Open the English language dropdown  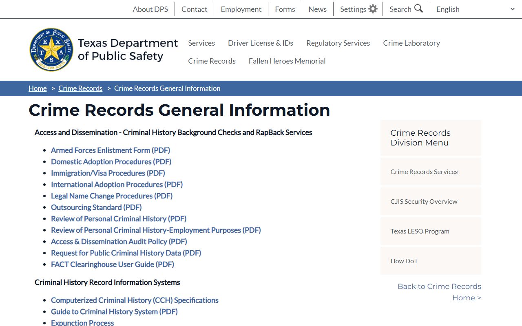point(476,9)
